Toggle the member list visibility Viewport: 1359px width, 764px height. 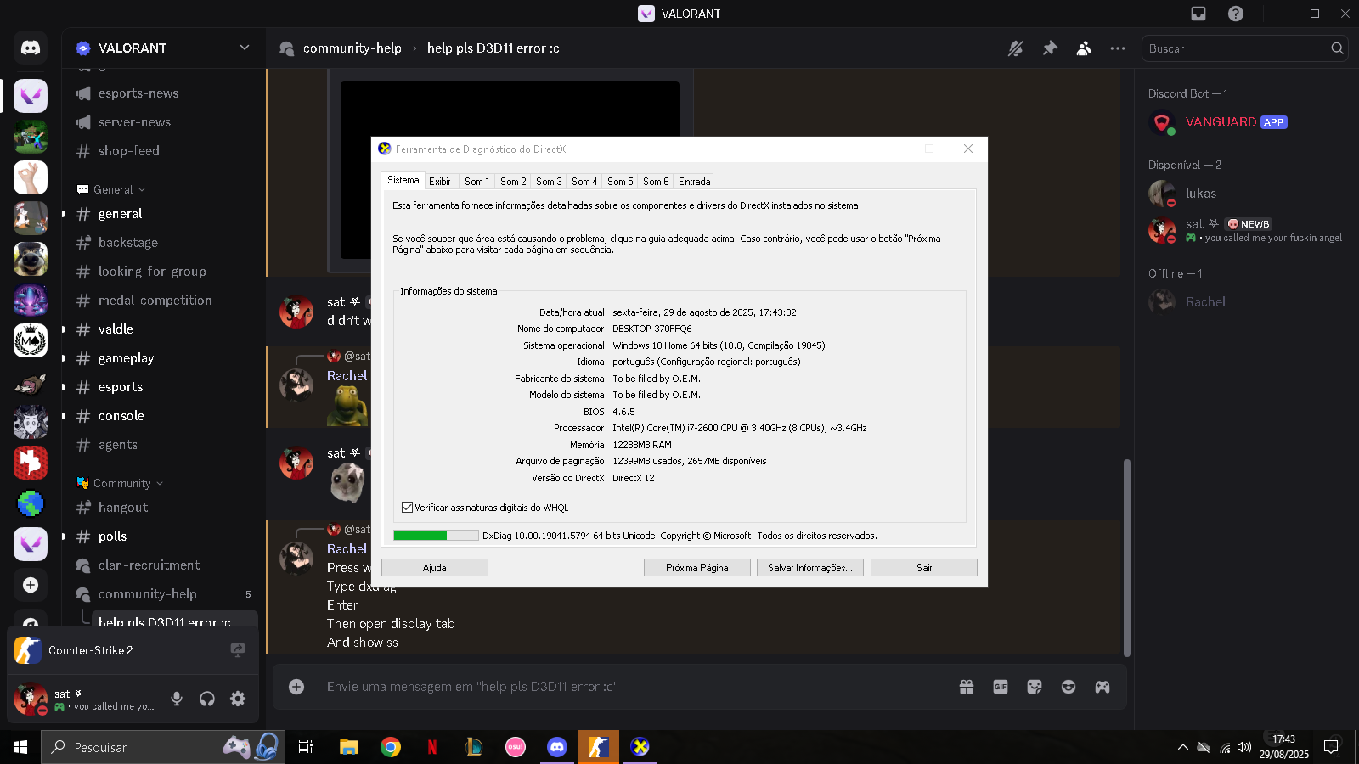(1084, 48)
